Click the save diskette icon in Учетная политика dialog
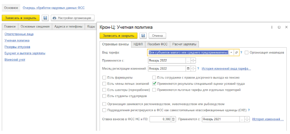Image resolution: width=290 pixels, height=134 pixels. pos(143,36)
